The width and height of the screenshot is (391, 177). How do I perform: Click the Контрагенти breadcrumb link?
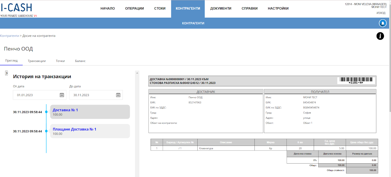[9, 36]
